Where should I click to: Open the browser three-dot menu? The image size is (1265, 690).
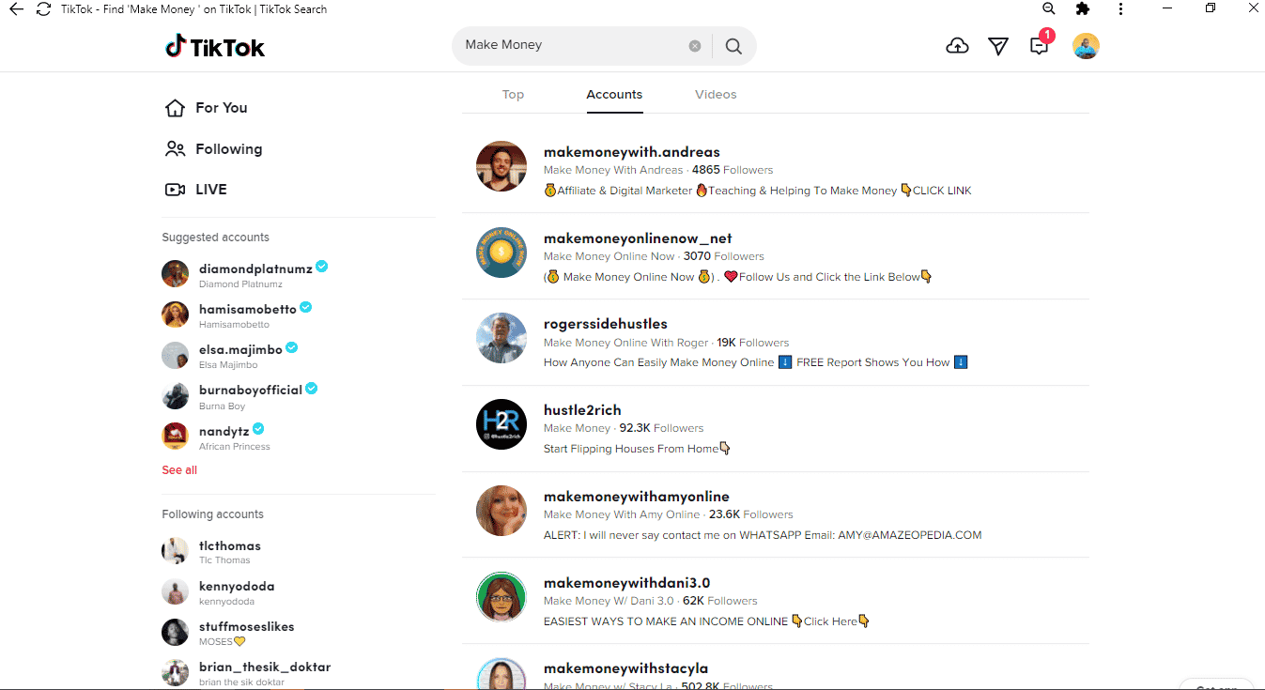(x=1120, y=8)
